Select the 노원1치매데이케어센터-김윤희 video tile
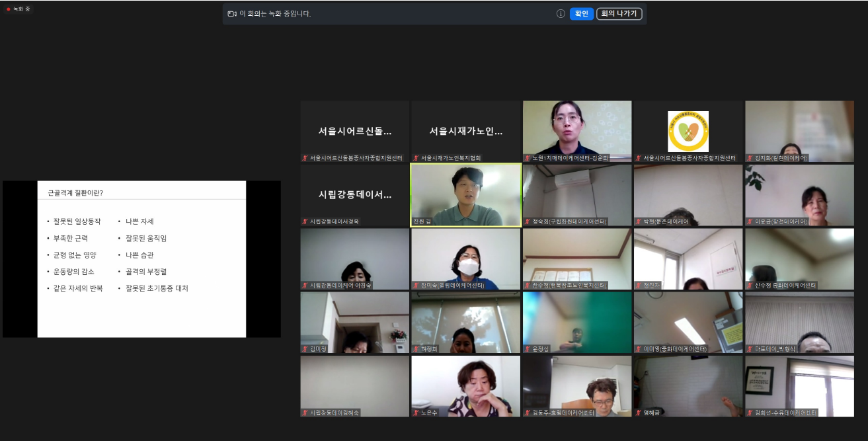The image size is (868, 441). [576, 130]
